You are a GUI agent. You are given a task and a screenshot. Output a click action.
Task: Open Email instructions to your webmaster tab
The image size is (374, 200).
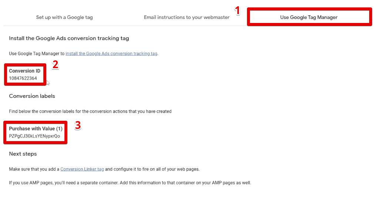tap(187, 17)
